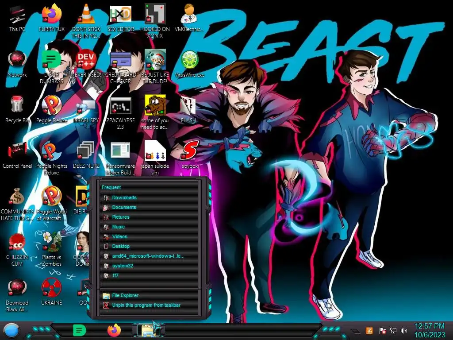Launch Plants vs Zombies from the desktop
453x340 pixels.
(x=51, y=249)
